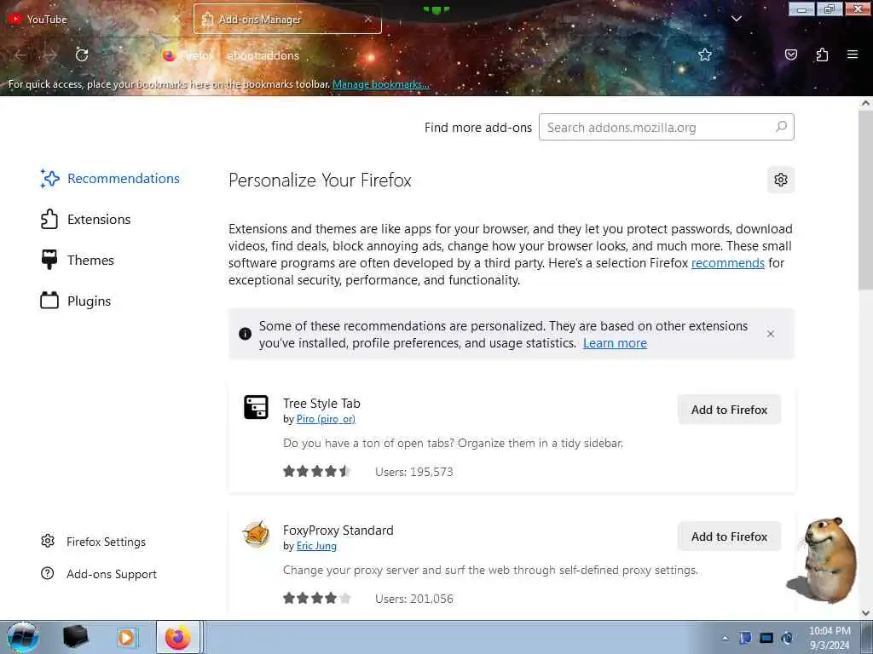
Task: Close the YouTube tab
Action: coord(176,19)
